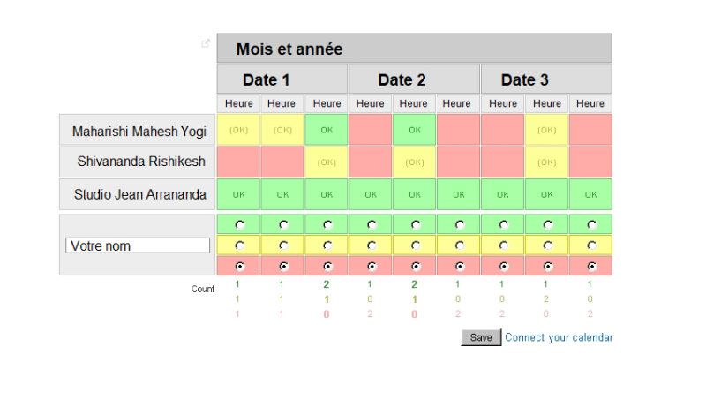The image size is (706, 415).
Task: Click the Votre nom input field
Action: tap(138, 245)
